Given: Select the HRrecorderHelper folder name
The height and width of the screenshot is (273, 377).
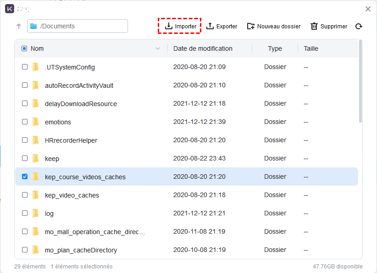Looking at the screenshot, I should click(71, 140).
